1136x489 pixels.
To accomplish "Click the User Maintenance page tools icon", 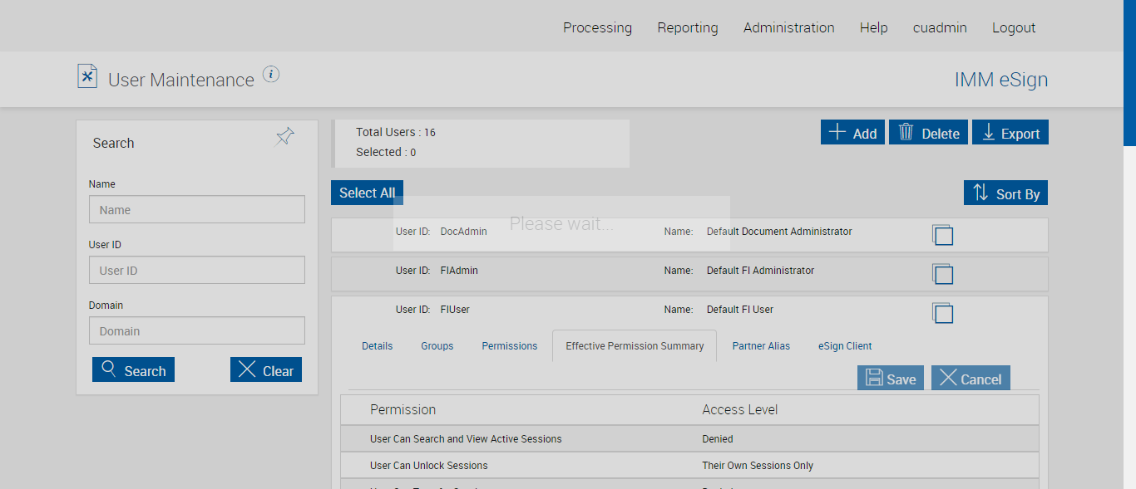I will (x=87, y=76).
